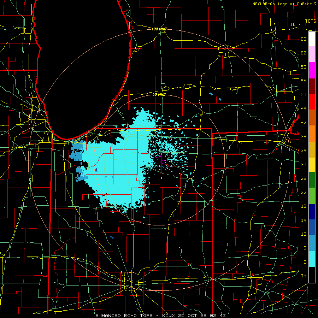Screen dimensions: 318x318
Task: Click the legend value 58
Action: (x=304, y=67)
